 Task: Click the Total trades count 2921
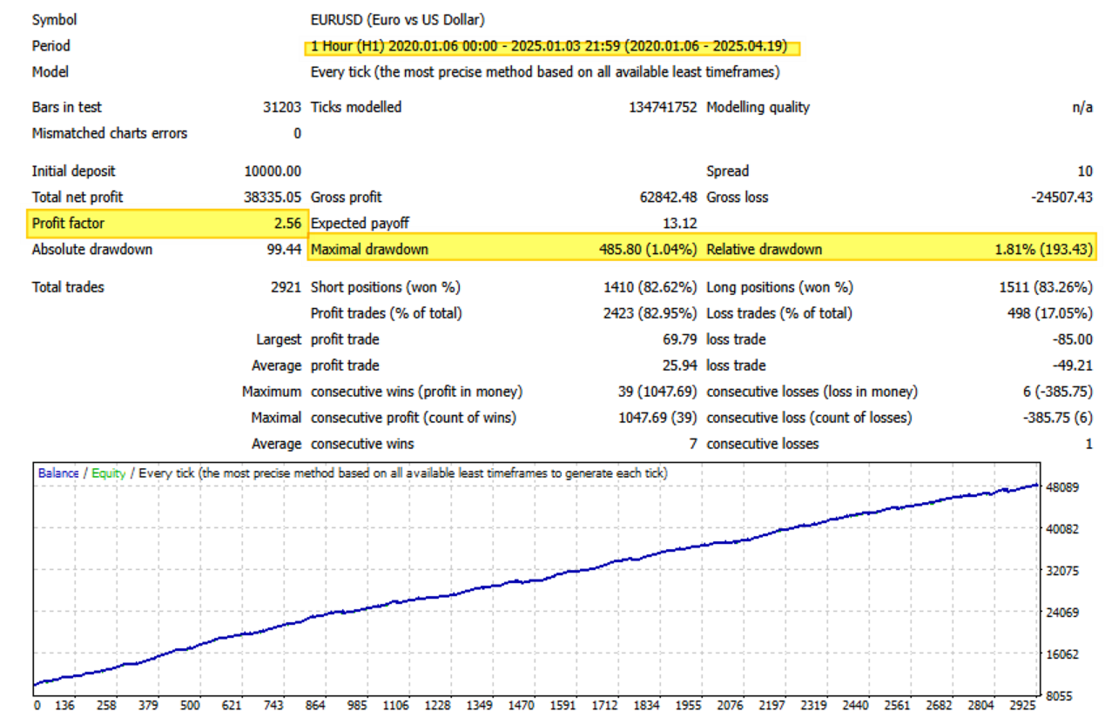(286, 287)
